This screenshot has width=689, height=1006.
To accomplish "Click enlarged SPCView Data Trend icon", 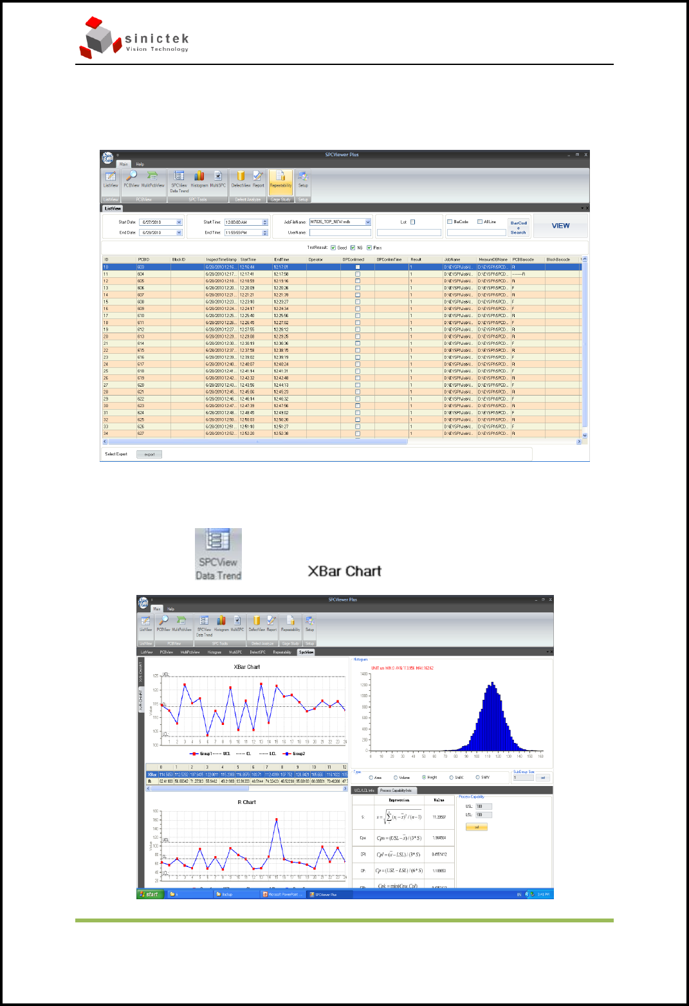I will pyautogui.click(x=219, y=554).
